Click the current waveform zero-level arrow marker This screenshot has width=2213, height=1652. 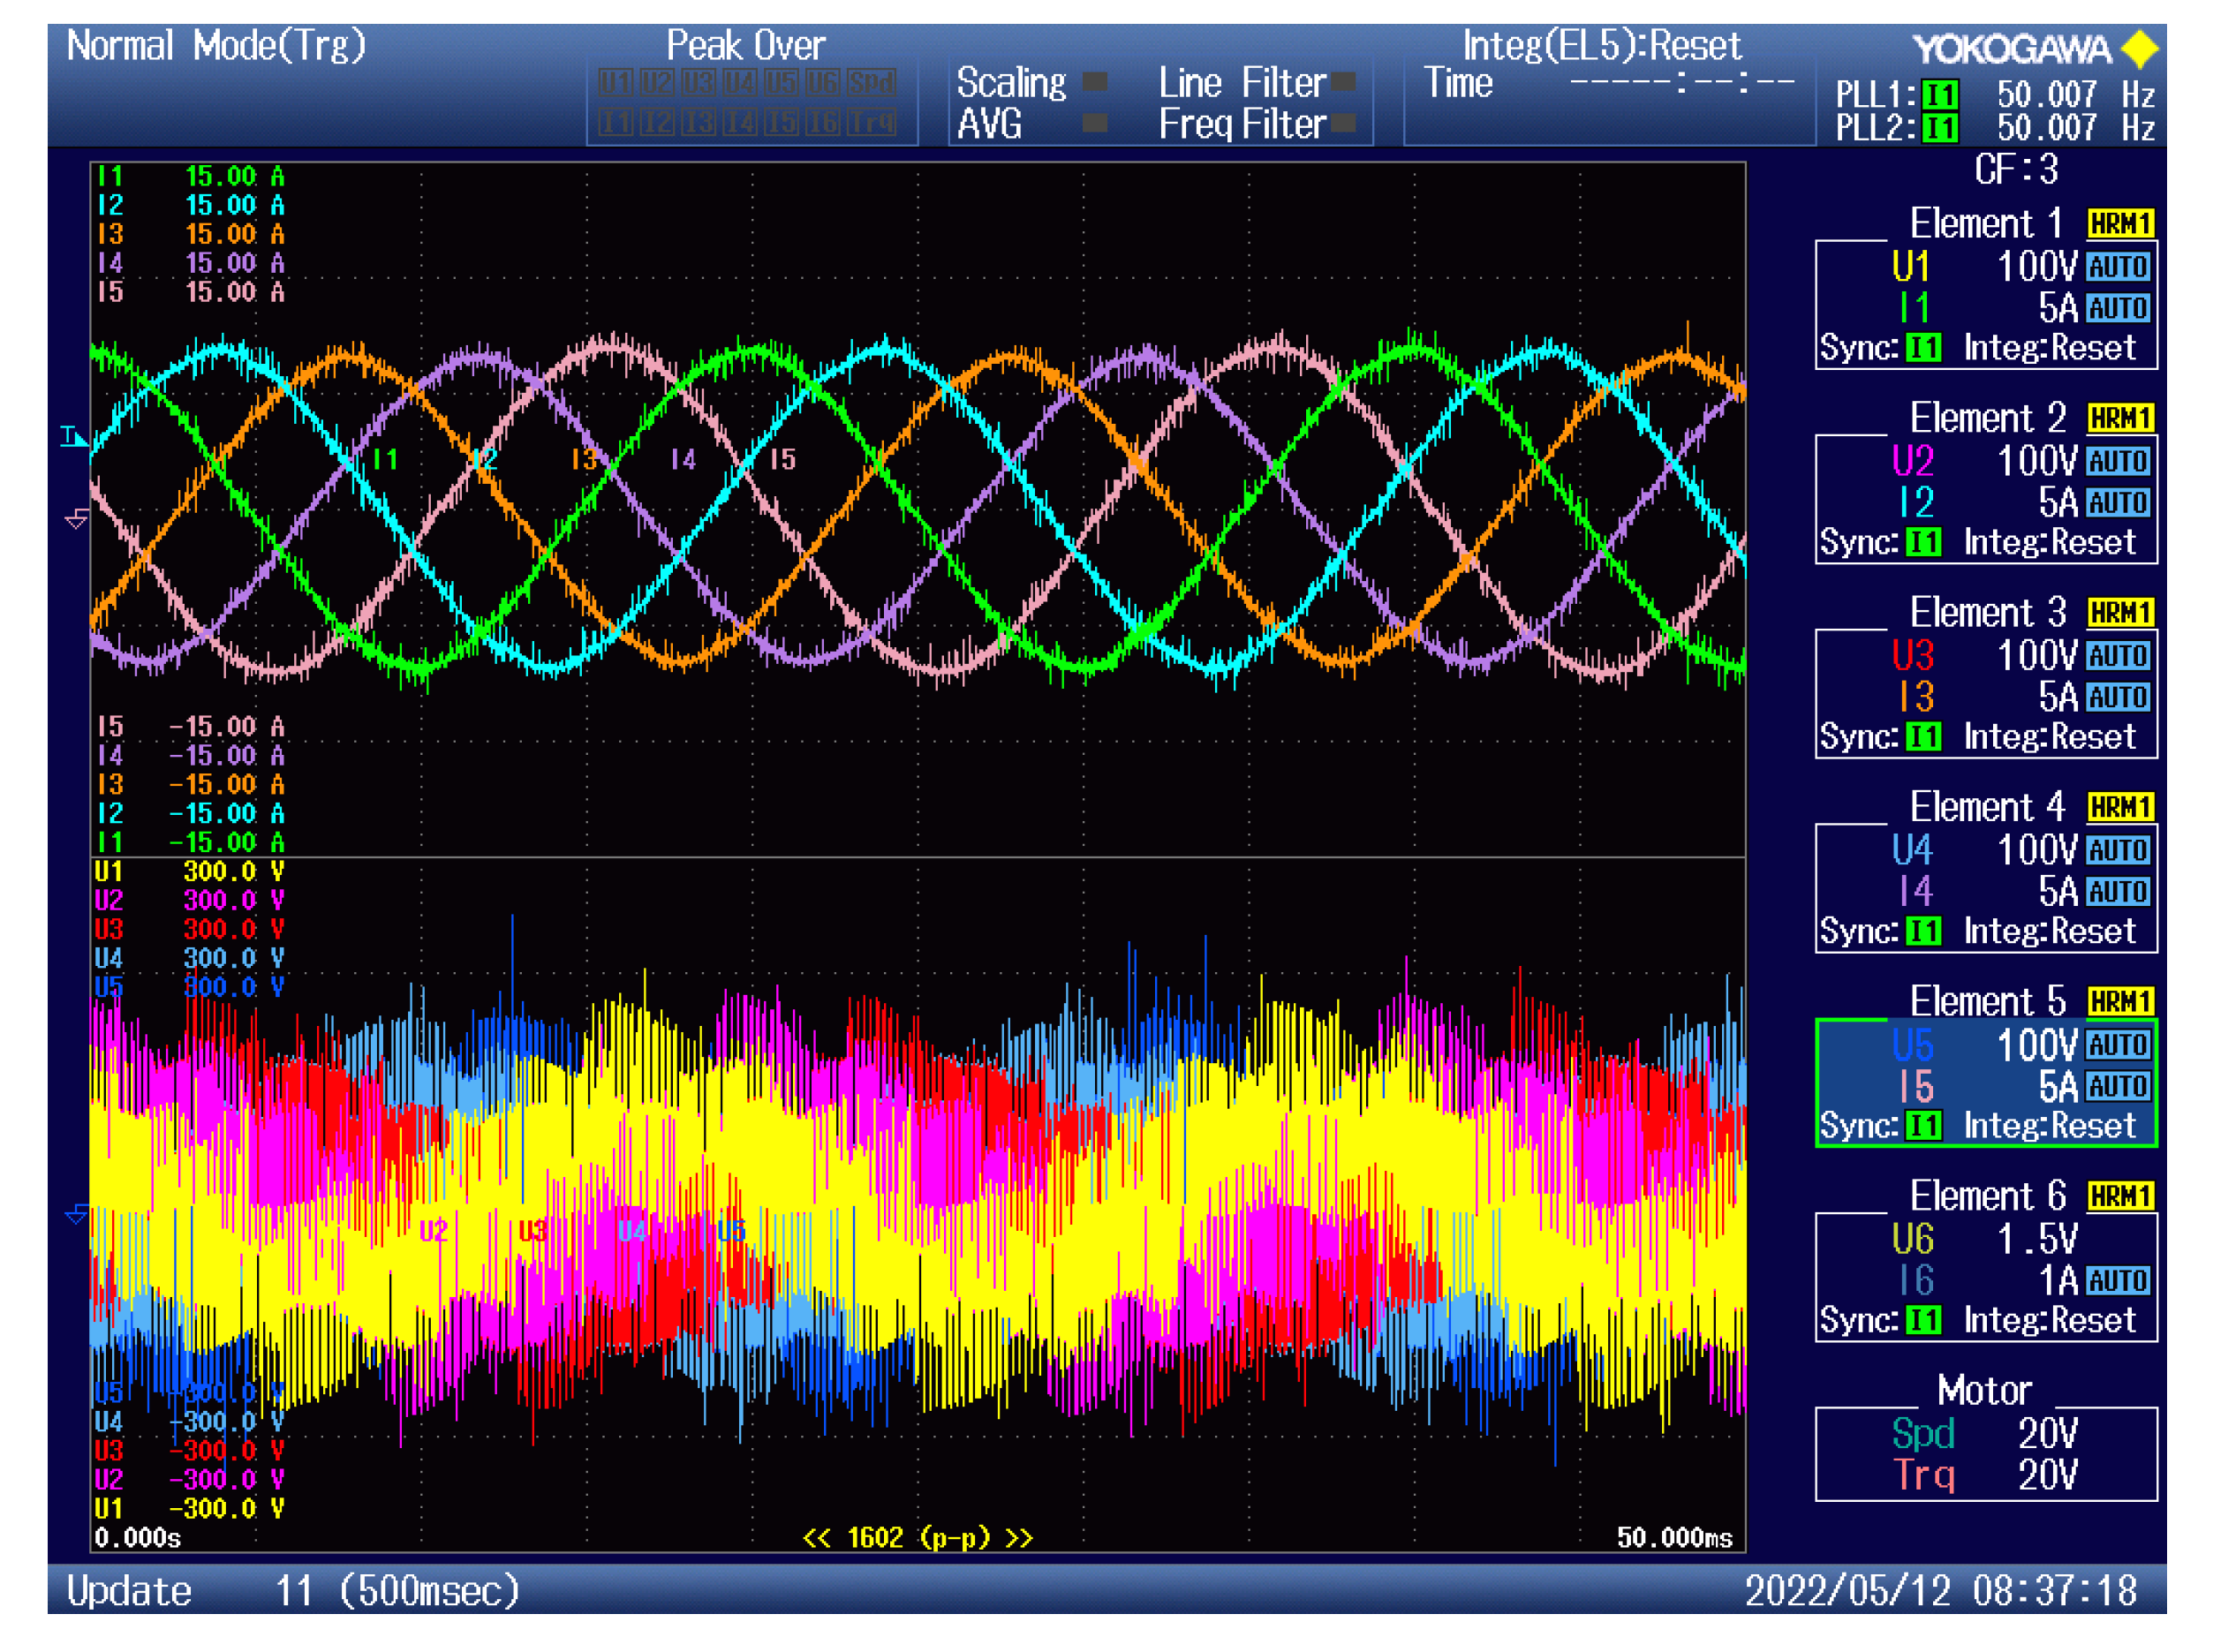76,518
